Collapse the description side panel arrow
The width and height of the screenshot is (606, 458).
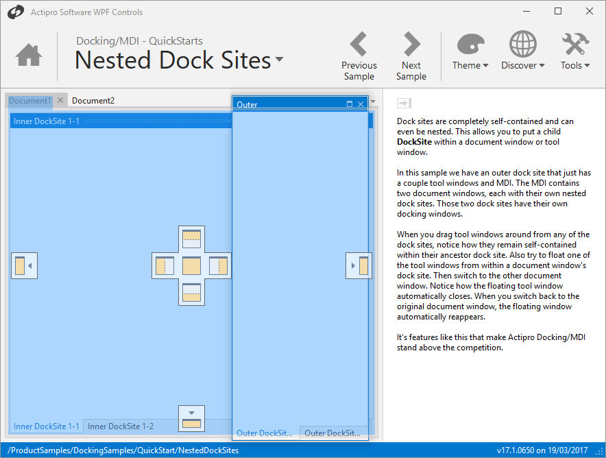click(403, 103)
